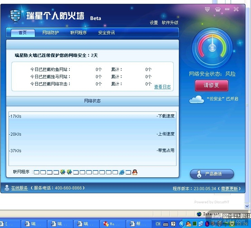
Task: Click the 需要更新 update needed link
Action: click(x=229, y=188)
